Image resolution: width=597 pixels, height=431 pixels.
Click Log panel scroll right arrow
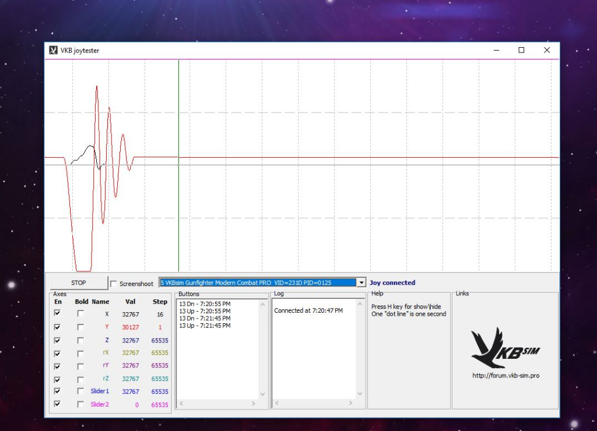pyautogui.click(x=350, y=402)
